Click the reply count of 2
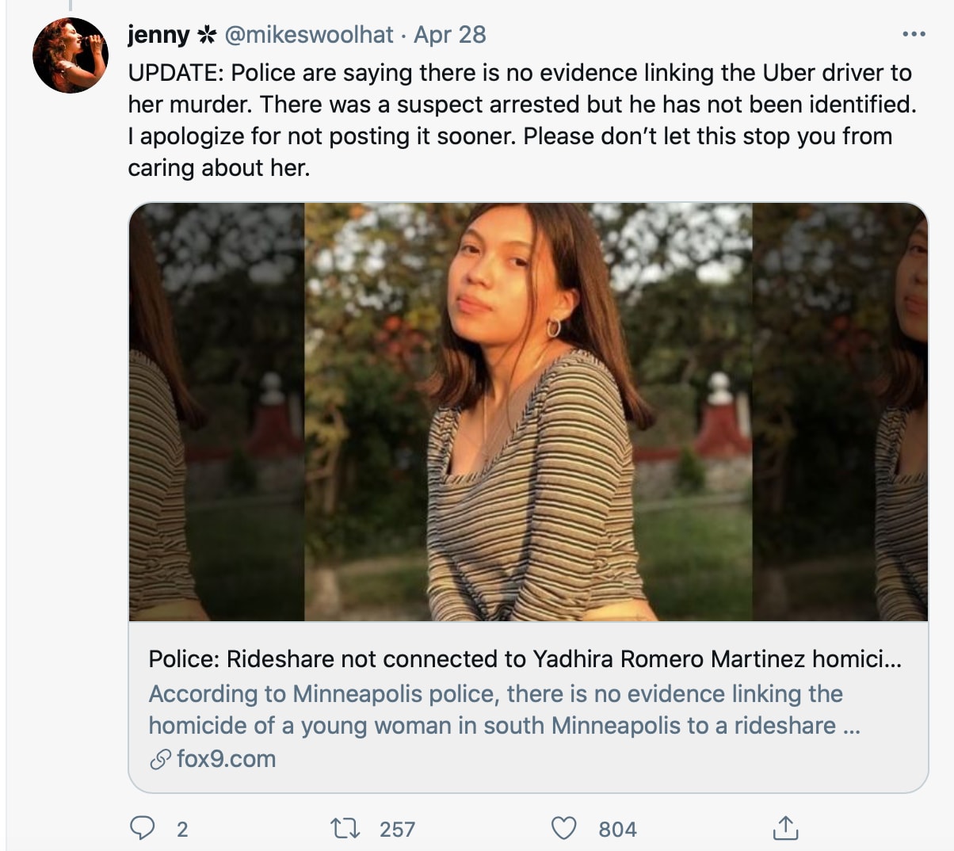This screenshot has width=954, height=851. [182, 830]
